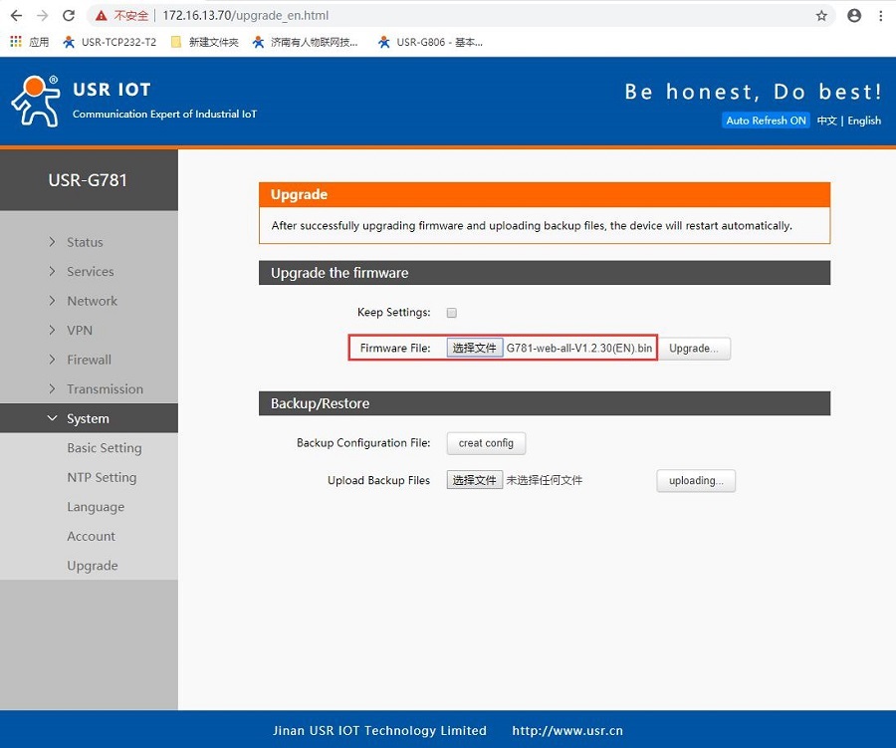Click the browser forward arrow
This screenshot has height=748, width=896.
pyautogui.click(x=42, y=16)
